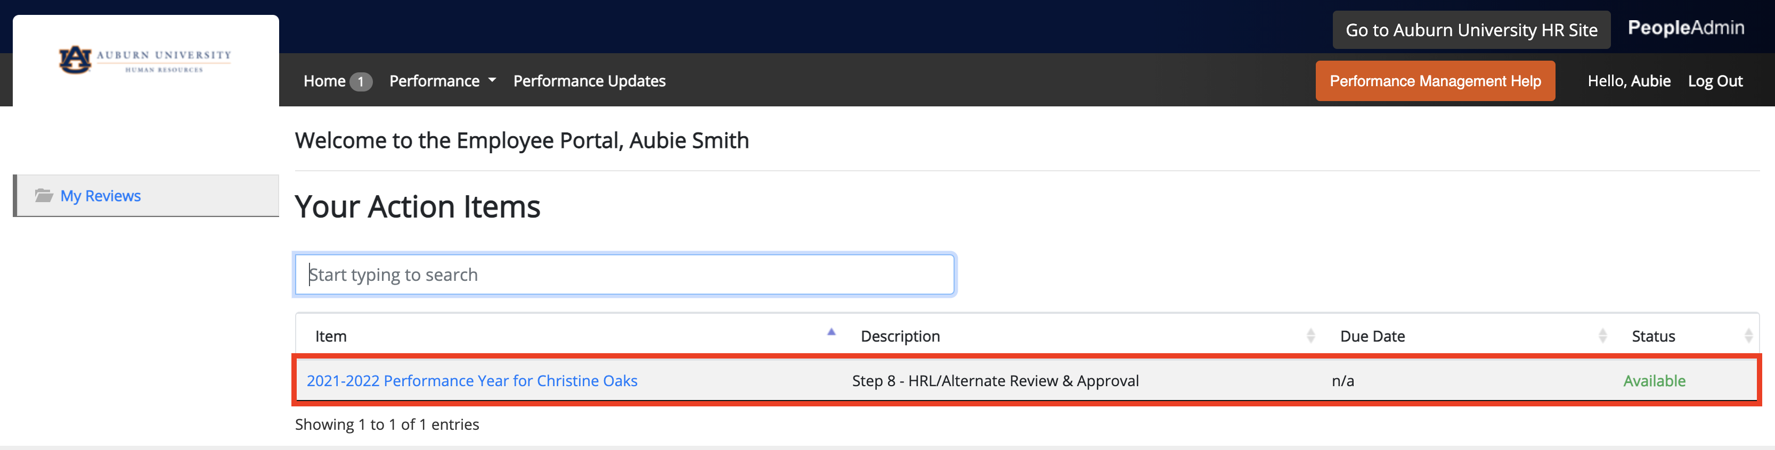Click the PeopleAdmin logo
The width and height of the screenshot is (1775, 450).
tap(1686, 28)
